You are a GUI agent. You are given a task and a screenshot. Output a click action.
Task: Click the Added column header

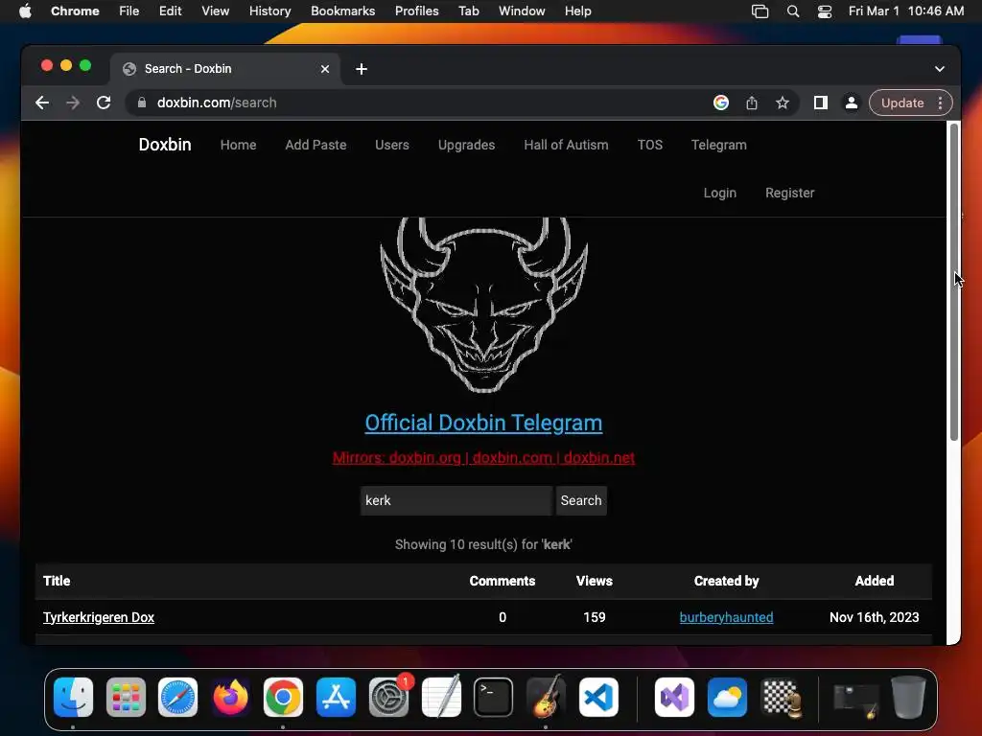(875, 581)
